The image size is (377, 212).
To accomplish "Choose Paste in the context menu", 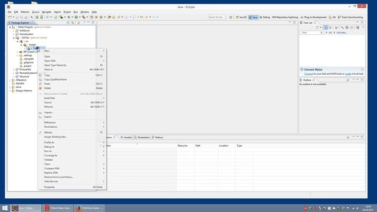I will click(x=72, y=84).
